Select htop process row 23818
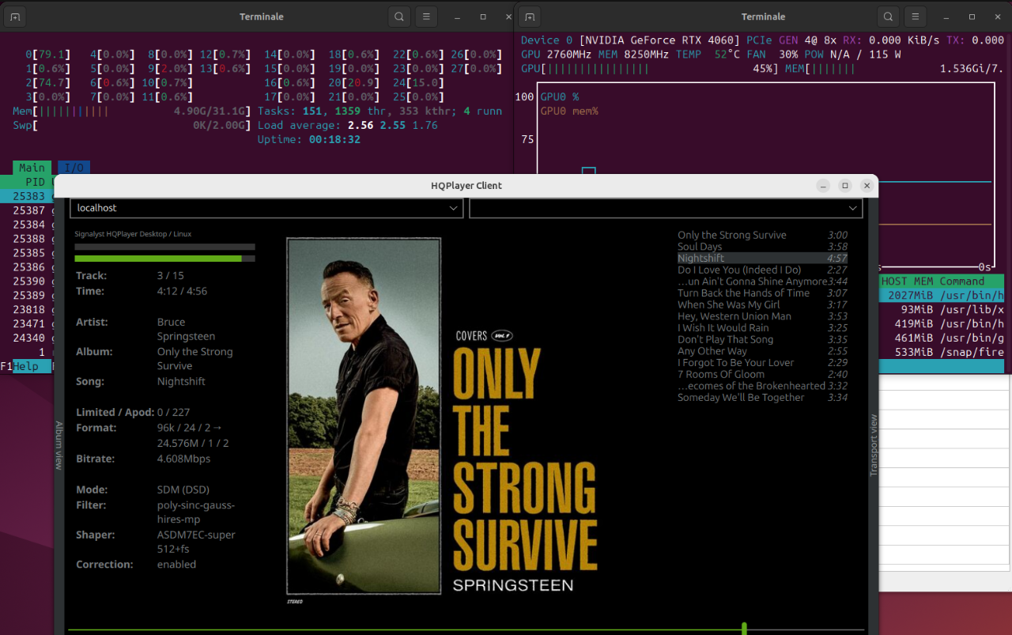 28,310
